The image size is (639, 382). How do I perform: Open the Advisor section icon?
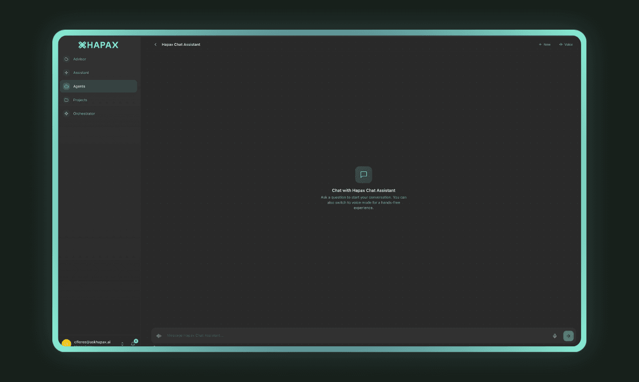[66, 59]
